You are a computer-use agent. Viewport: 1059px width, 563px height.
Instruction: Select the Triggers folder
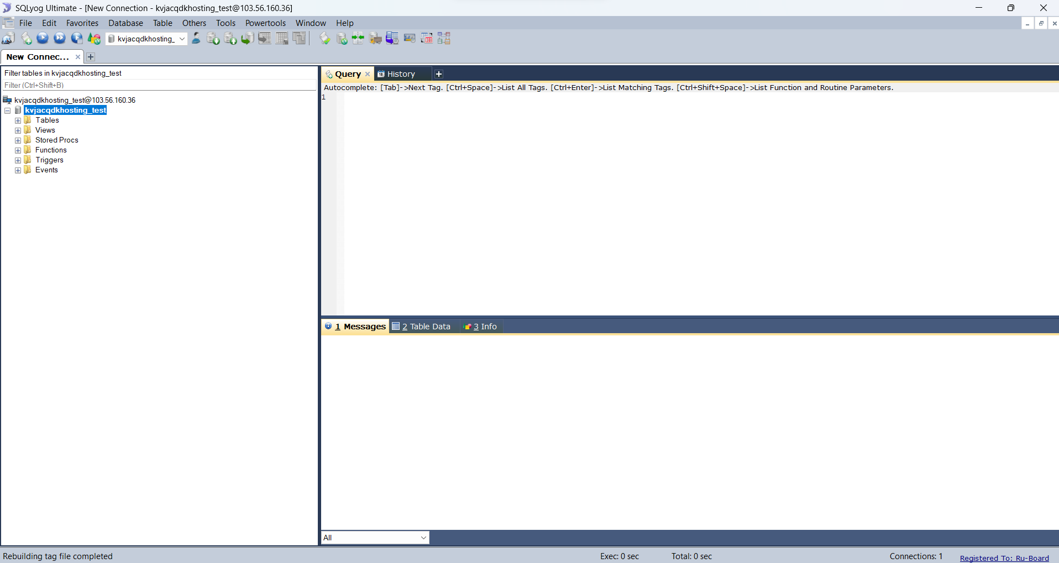coord(49,160)
